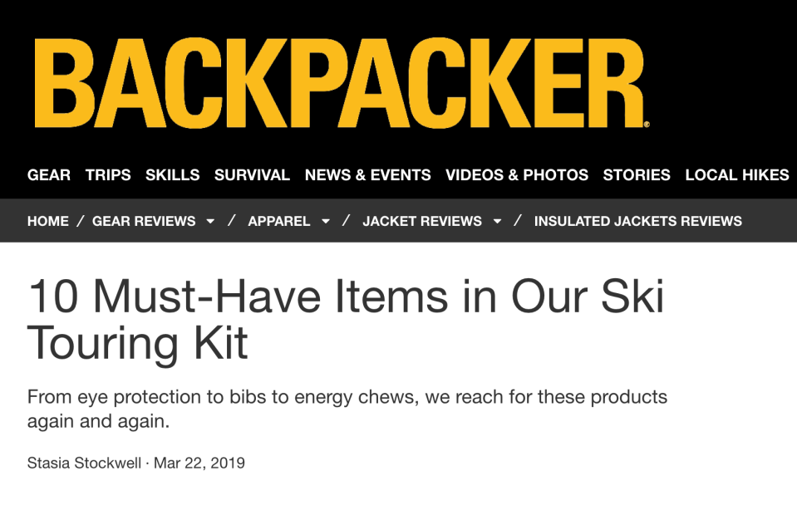The height and width of the screenshot is (505, 797).
Task: Open the JACKET REVIEWS dropdown arrow
Action: 497,221
